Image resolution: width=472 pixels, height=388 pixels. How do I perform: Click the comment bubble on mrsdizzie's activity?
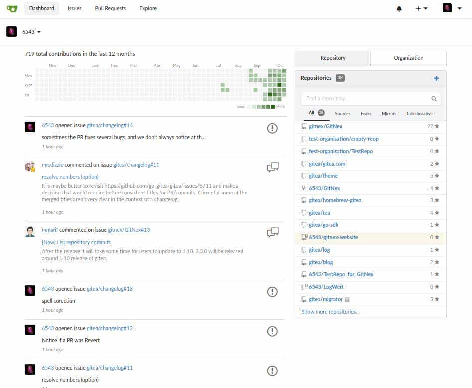pyautogui.click(x=272, y=168)
